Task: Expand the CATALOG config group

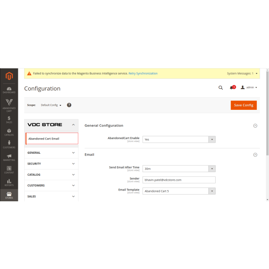Action: [x=51, y=175]
